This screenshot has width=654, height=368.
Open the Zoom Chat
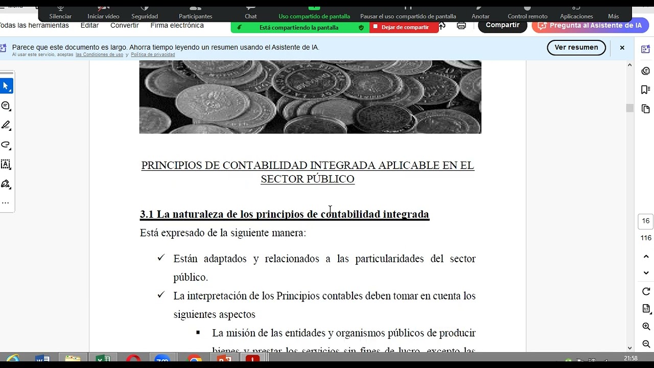[250, 13]
